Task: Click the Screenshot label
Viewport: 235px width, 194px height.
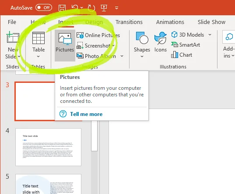Action: [x=98, y=45]
